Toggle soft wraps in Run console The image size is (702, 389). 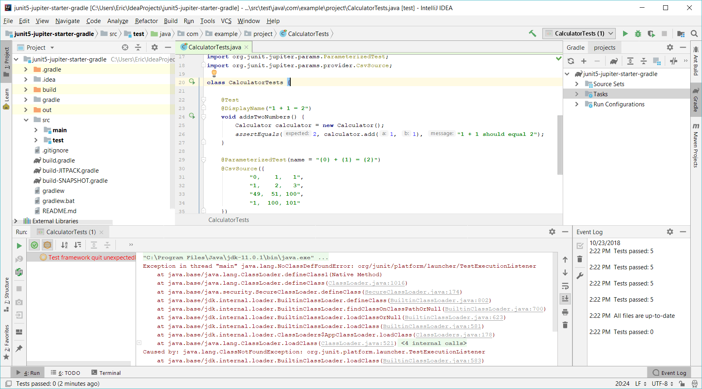tap(565, 286)
